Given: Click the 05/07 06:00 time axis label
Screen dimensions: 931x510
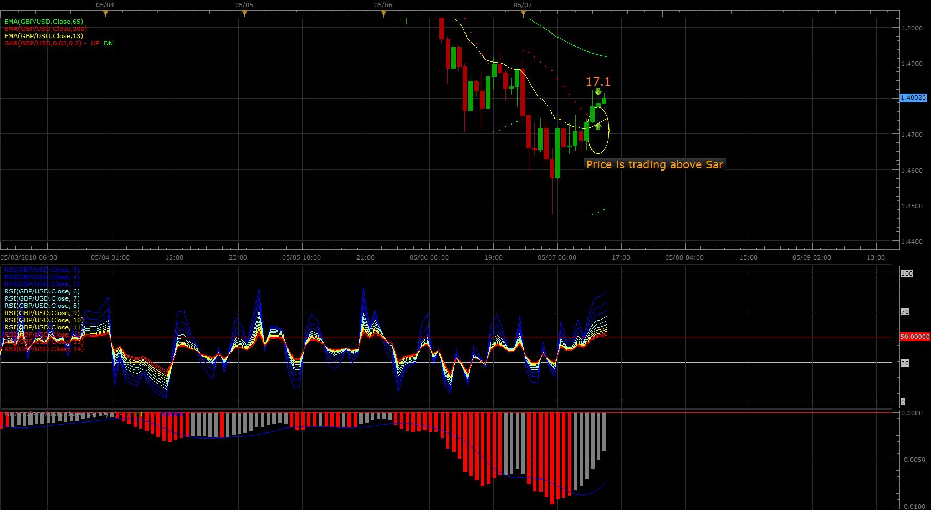Looking at the screenshot, I should point(557,257).
